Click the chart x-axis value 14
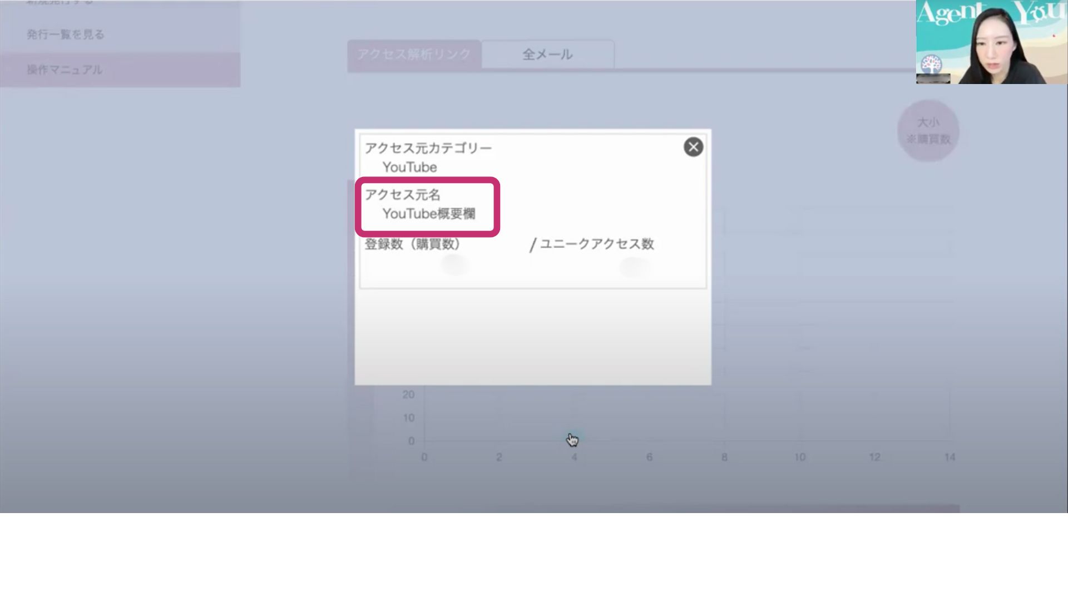This screenshot has height=601, width=1068. [x=950, y=457]
